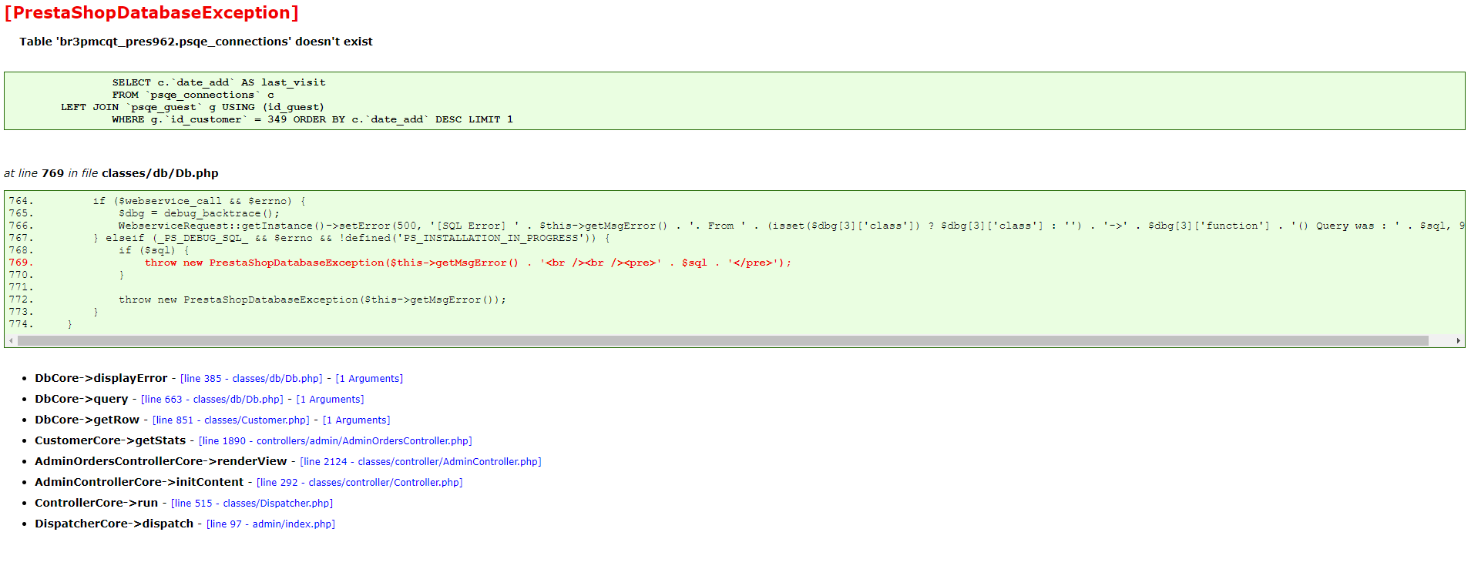Click code line 772 throw statement
The width and height of the screenshot is (1471, 569).
(312, 300)
